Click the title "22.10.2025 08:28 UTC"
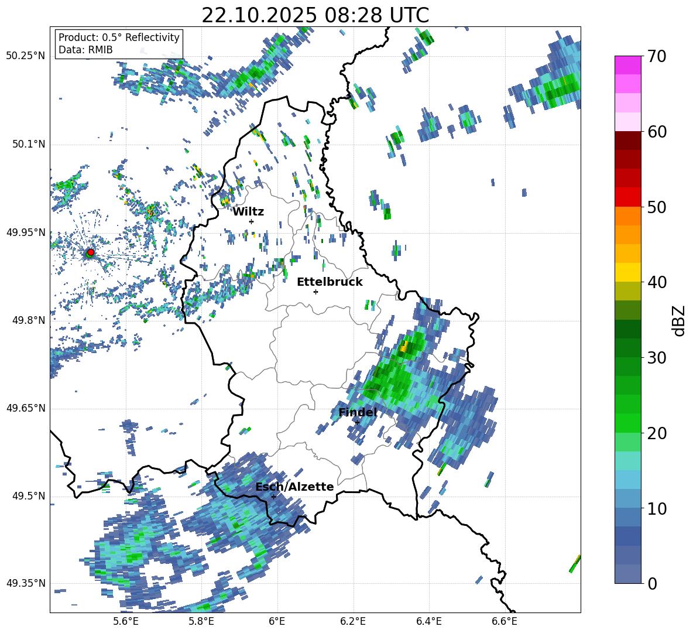 click(315, 15)
